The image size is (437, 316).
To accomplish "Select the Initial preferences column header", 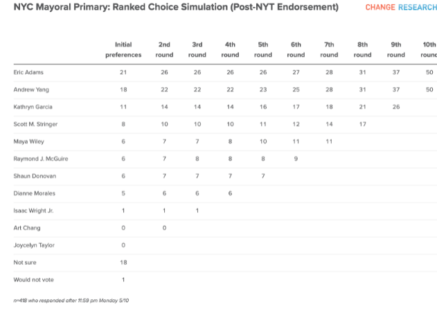I will (x=123, y=49).
